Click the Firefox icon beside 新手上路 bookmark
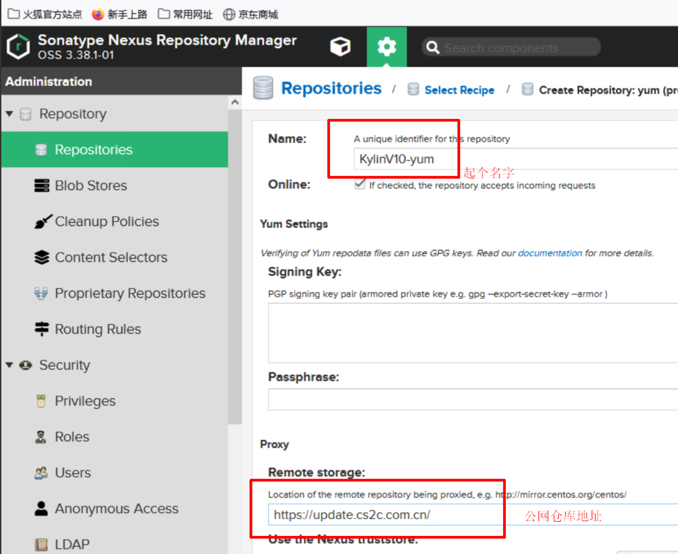This screenshot has width=678, height=554. coord(98,15)
